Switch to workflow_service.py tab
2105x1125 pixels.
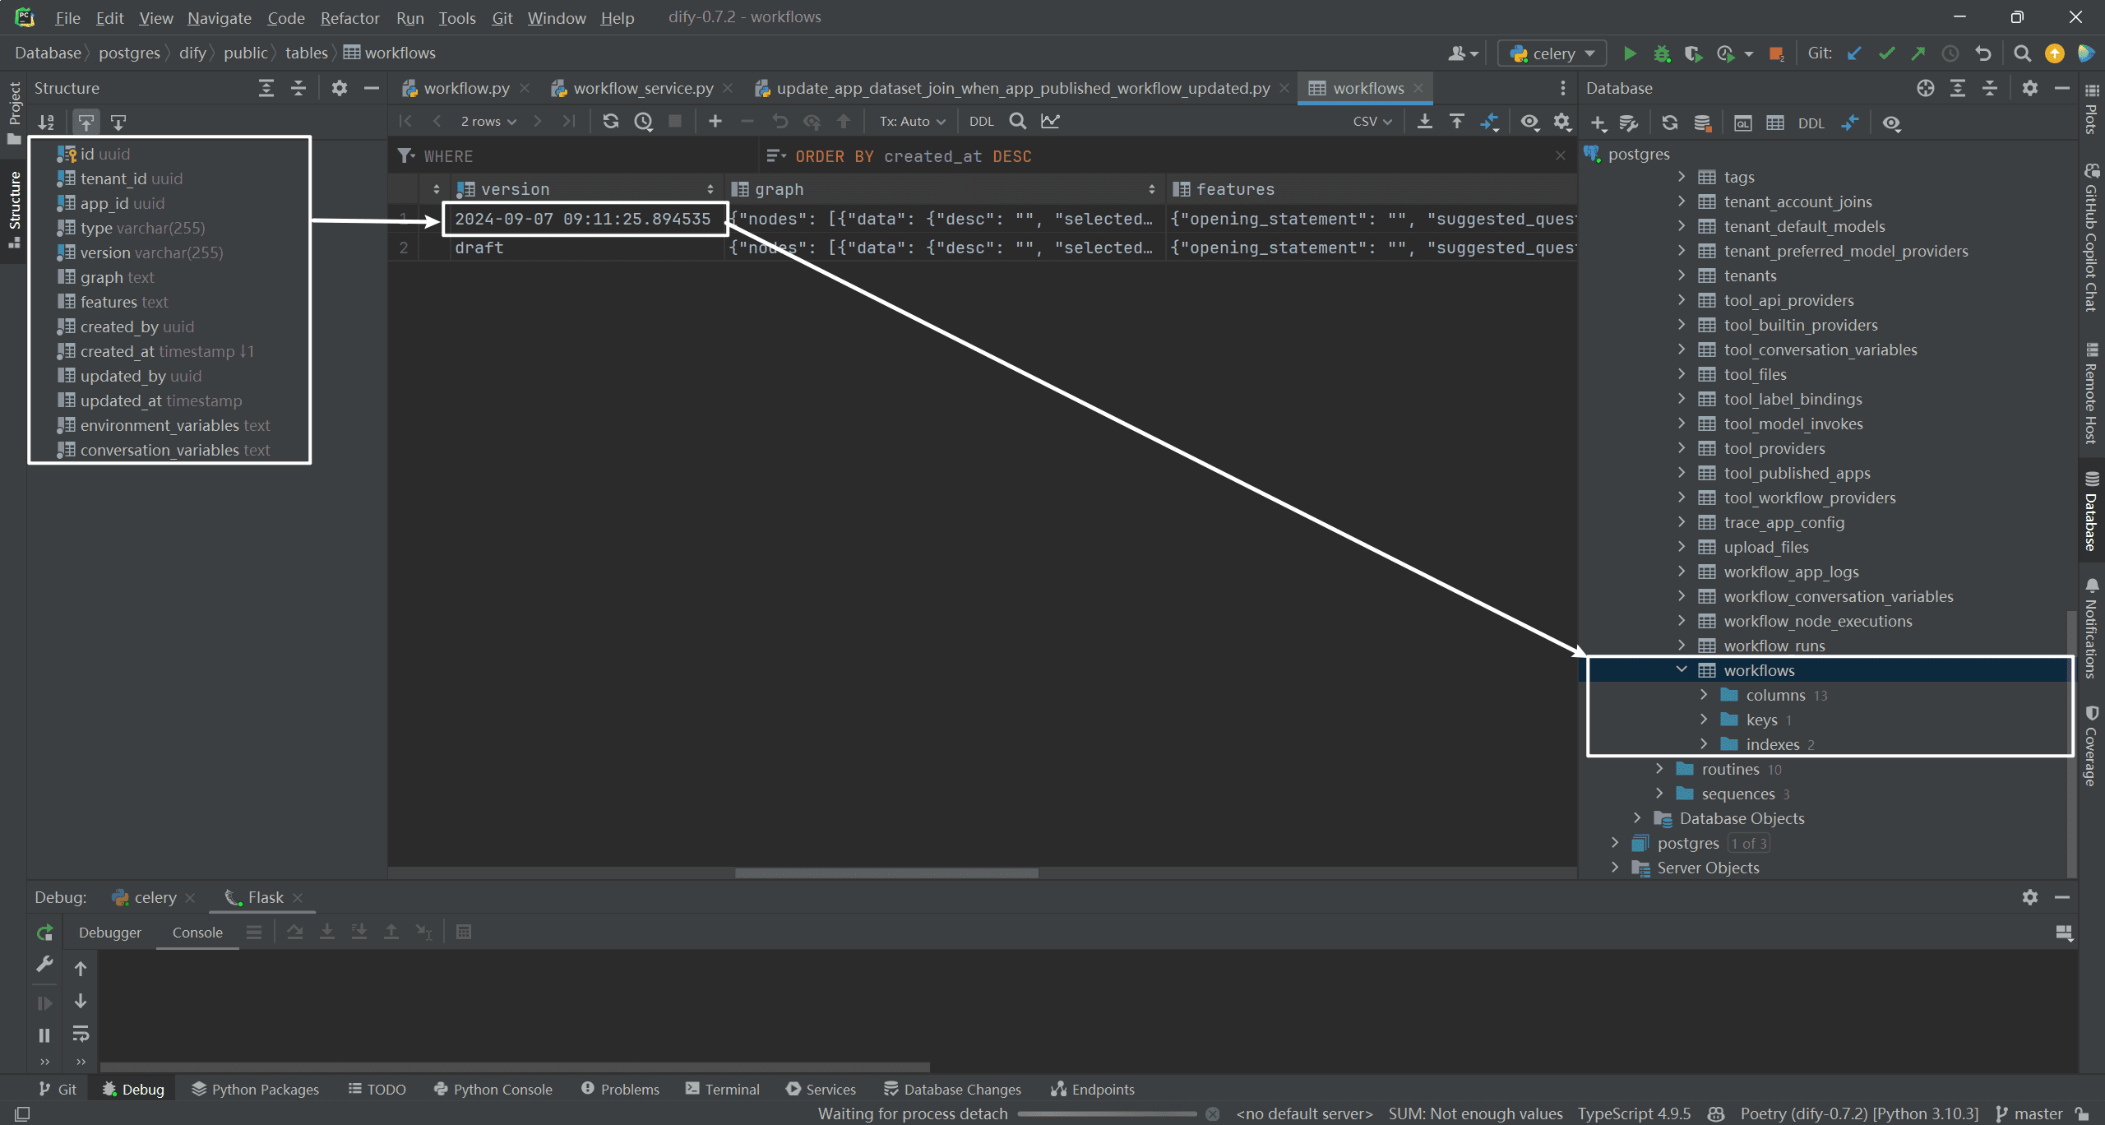pyautogui.click(x=643, y=88)
